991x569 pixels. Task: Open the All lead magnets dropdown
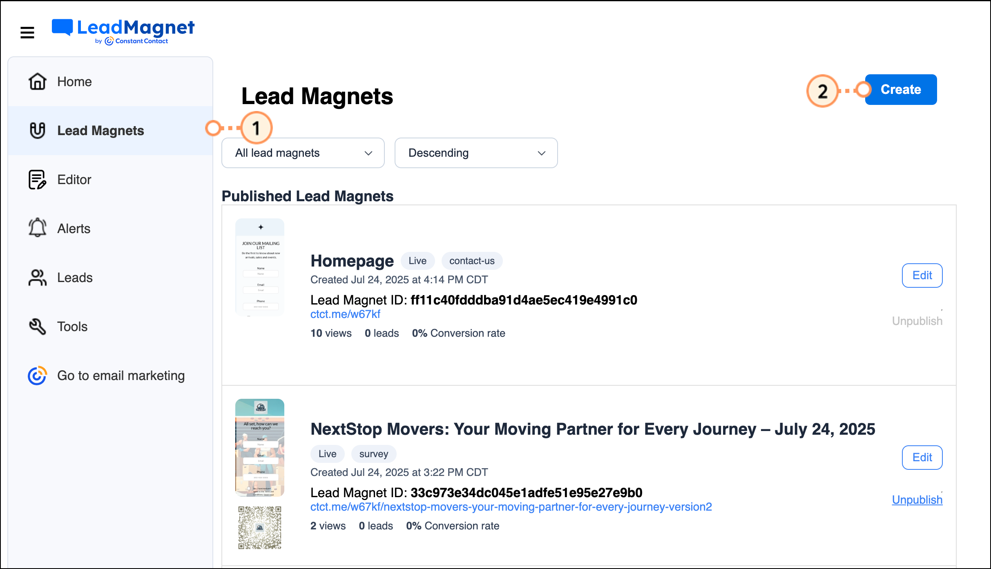coord(303,153)
